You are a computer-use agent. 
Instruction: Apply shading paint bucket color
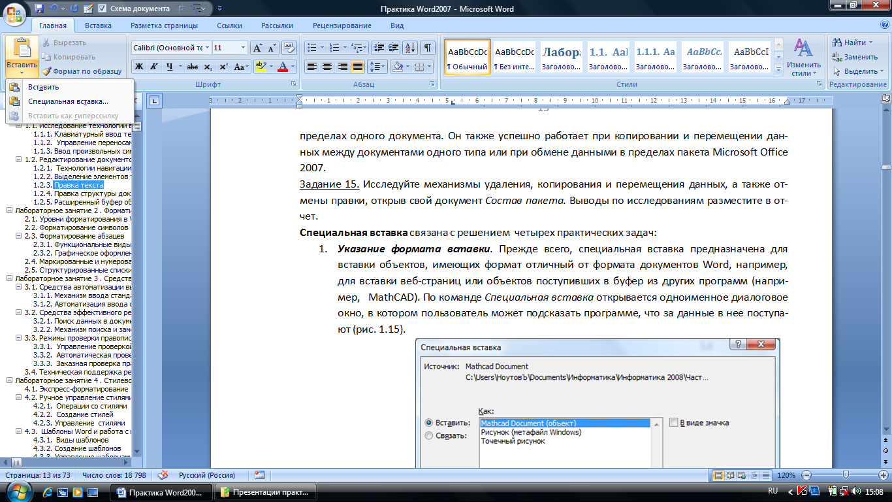(x=396, y=67)
